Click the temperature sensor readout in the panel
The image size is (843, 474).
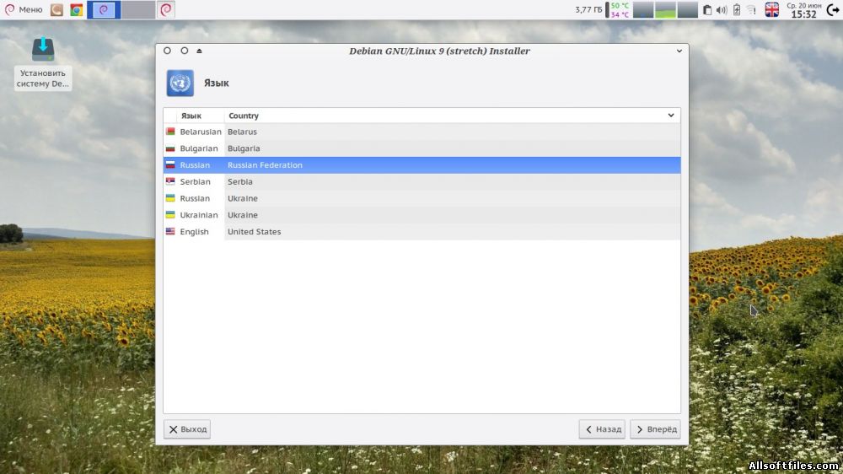click(x=620, y=9)
